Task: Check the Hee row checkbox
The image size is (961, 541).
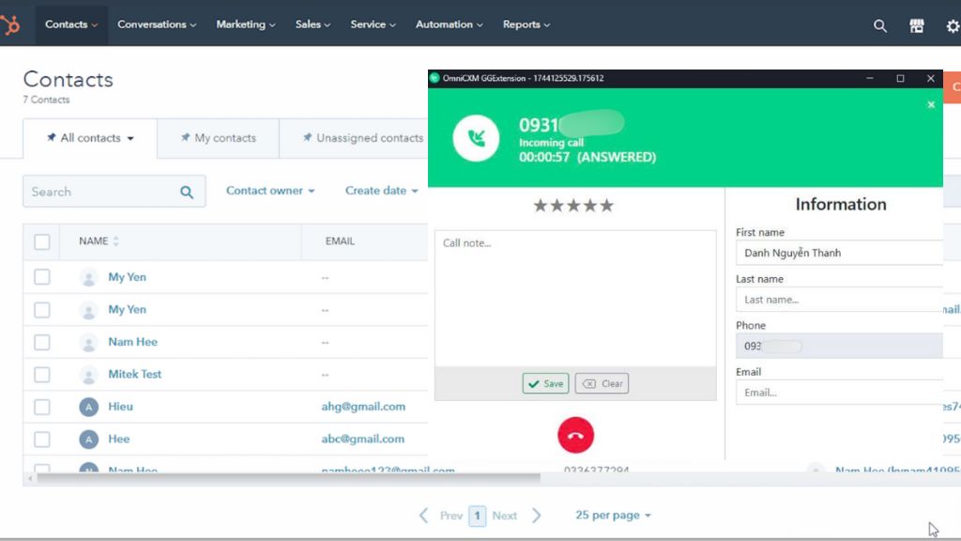Action: [x=41, y=440]
